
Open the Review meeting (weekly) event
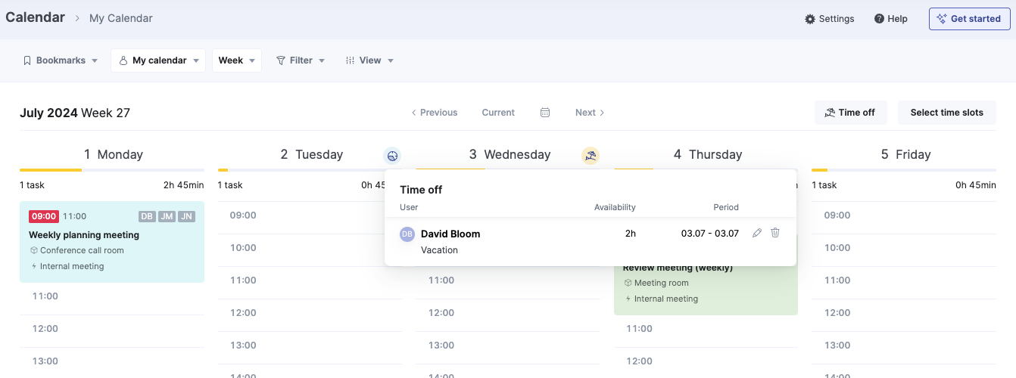pyautogui.click(x=706, y=290)
